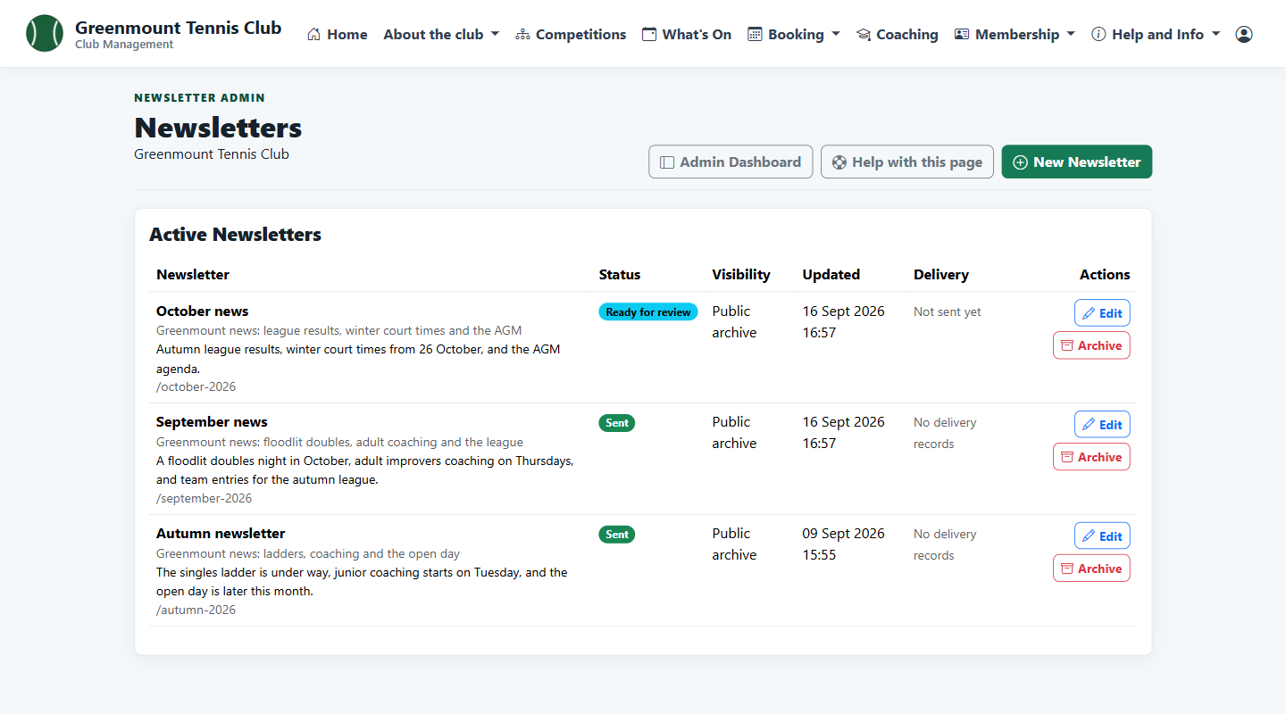The width and height of the screenshot is (1286, 714).
Task: Click the Not sent yet delivery text
Action: click(x=948, y=311)
